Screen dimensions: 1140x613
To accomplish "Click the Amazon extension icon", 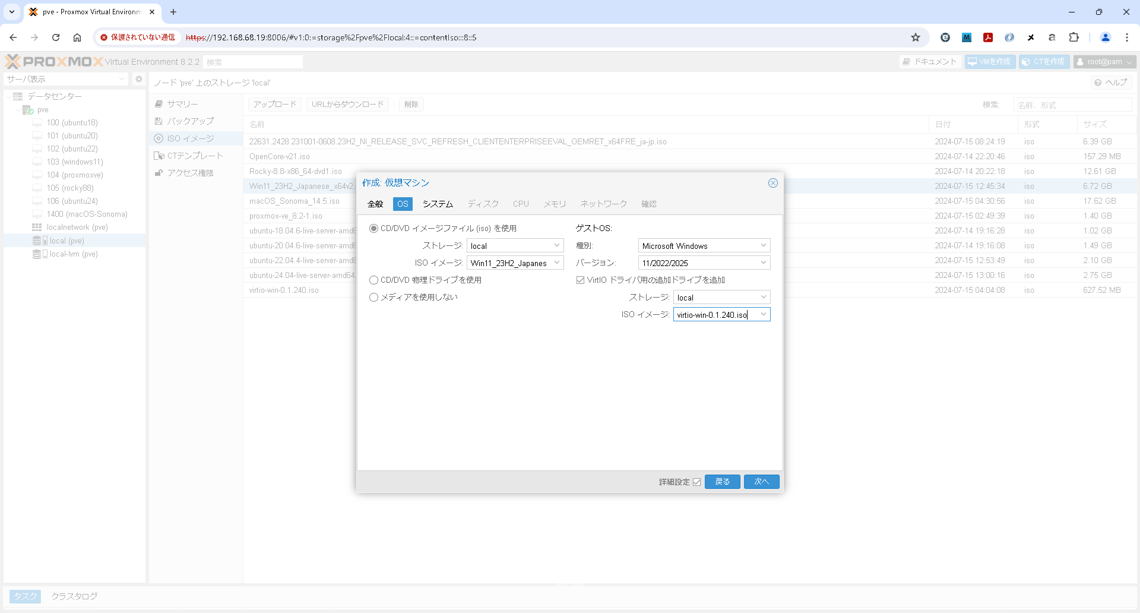I will point(1052,37).
